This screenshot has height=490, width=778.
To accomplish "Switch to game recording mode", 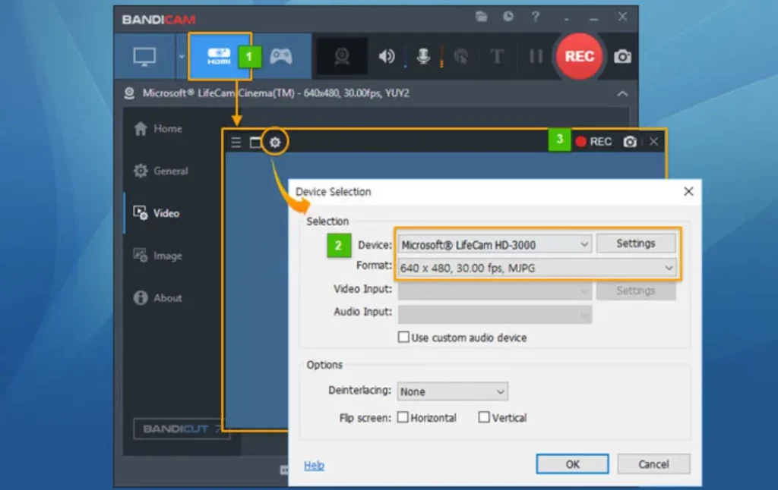I will pyautogui.click(x=281, y=56).
